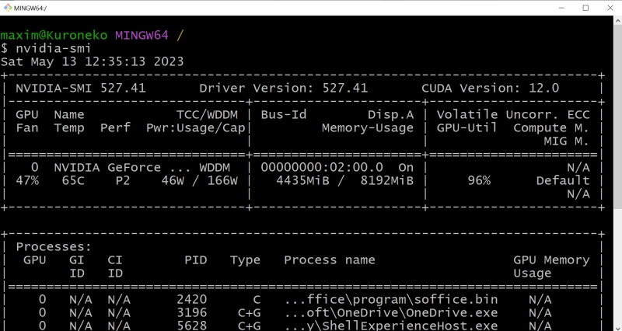This screenshot has width=622, height=331.
Task: Click the OneDrive.exe process entry
Action: 390,312
